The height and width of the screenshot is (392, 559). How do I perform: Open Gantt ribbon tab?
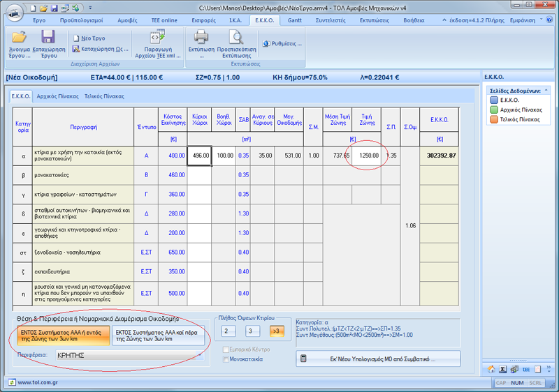coord(294,20)
